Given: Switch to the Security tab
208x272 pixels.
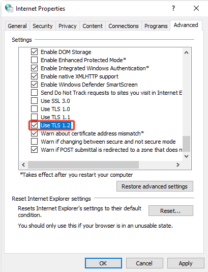Looking at the screenshot, I should click(x=42, y=26).
